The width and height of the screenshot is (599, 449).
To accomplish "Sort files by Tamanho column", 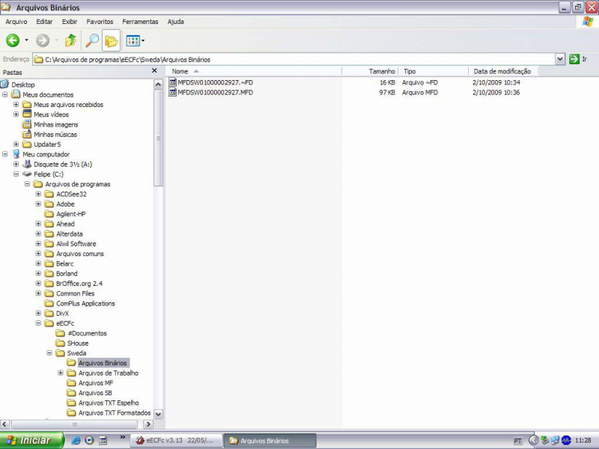I will (x=370, y=71).
